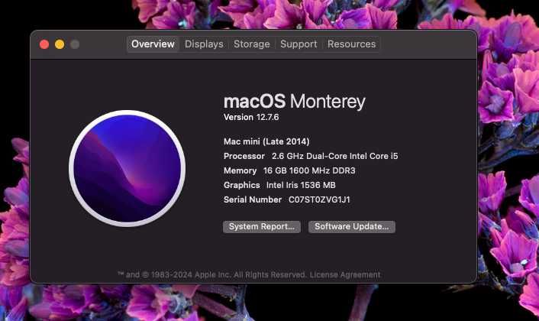
Task: Click graphics value Intel Iris 1536 MB
Action: tap(301, 185)
